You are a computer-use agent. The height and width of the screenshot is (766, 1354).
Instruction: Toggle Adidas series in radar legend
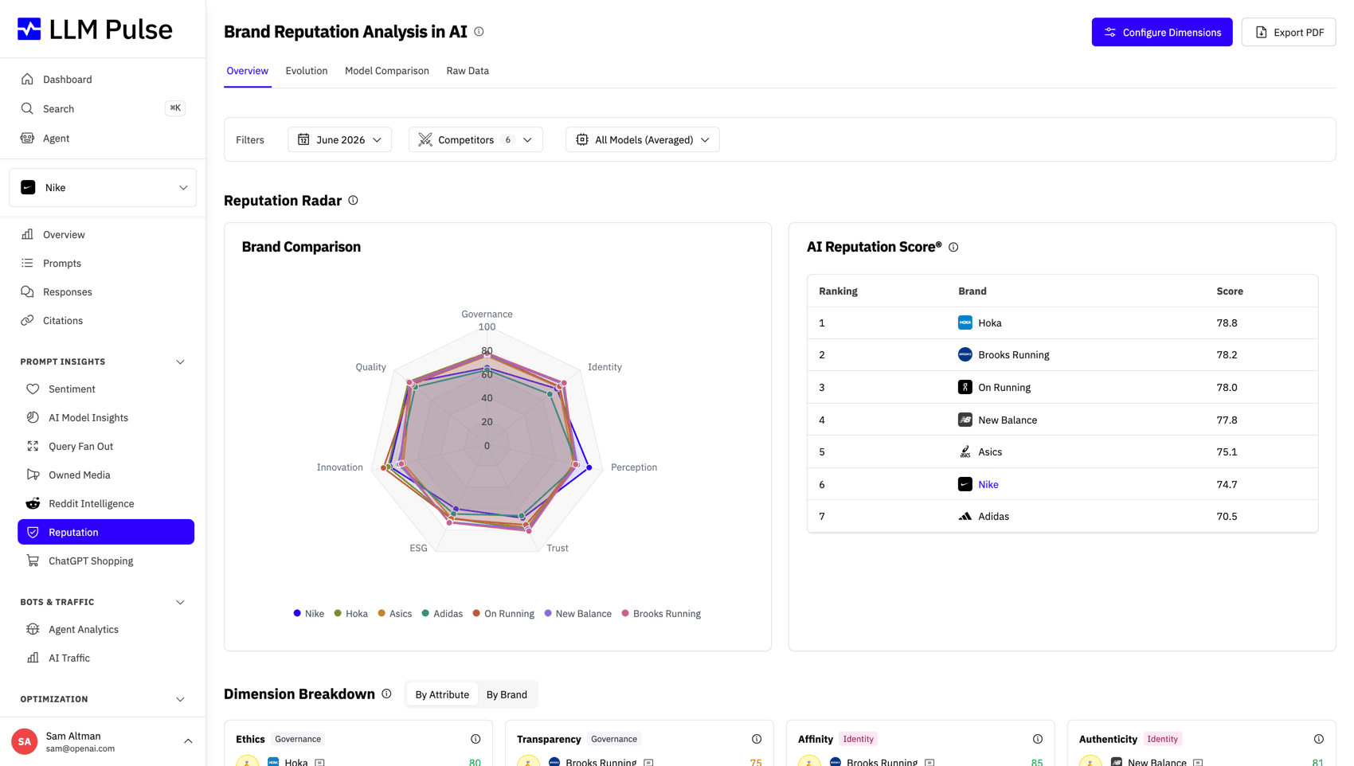pyautogui.click(x=442, y=614)
